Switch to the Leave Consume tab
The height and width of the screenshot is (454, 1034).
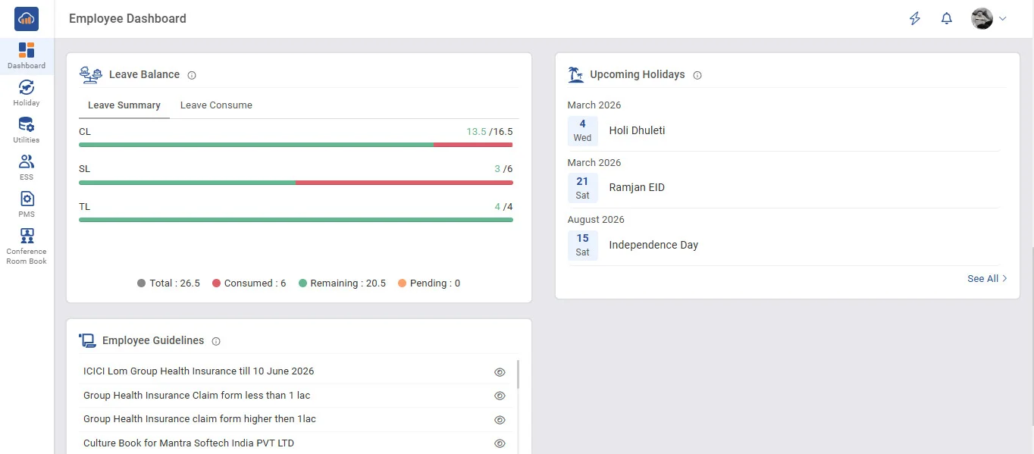tap(216, 105)
